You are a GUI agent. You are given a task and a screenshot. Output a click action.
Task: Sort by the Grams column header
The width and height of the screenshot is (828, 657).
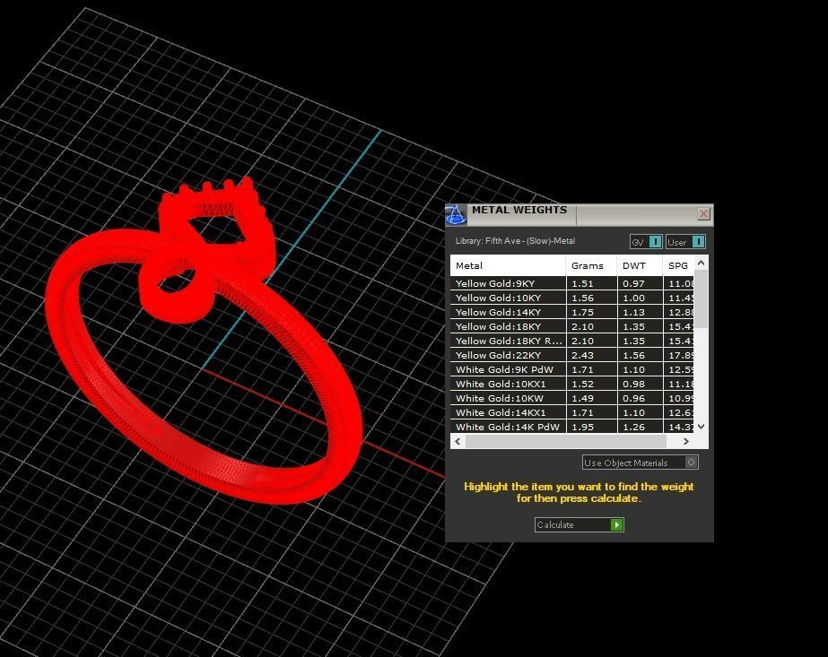coord(591,265)
